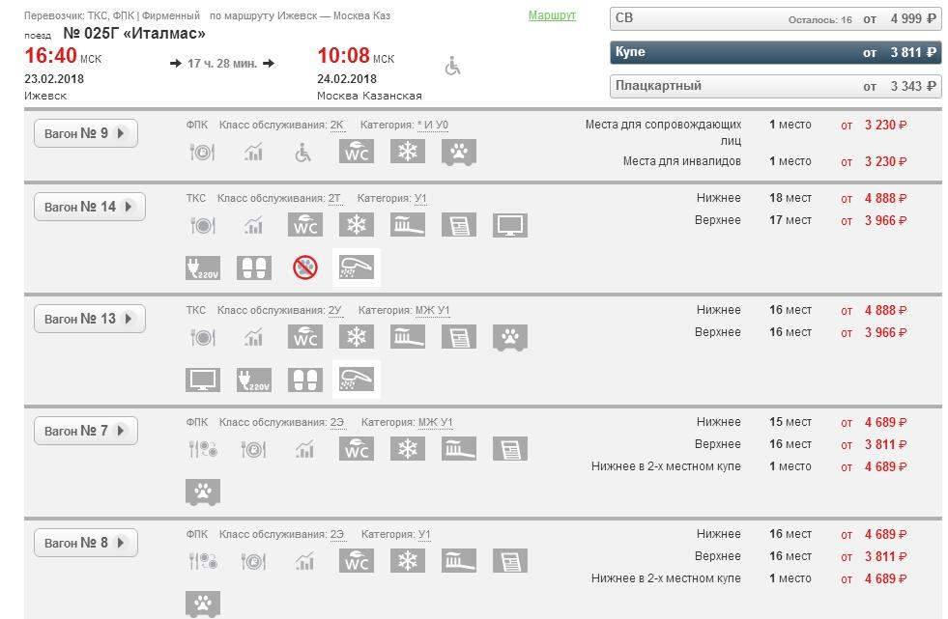Click the WC icon in wagon 8
This screenshot has height=619, width=948.
[x=357, y=561]
